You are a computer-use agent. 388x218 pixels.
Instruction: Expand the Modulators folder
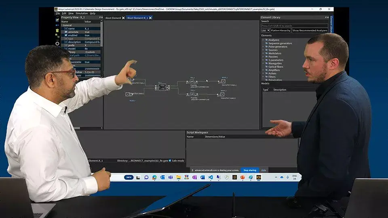[263, 53]
